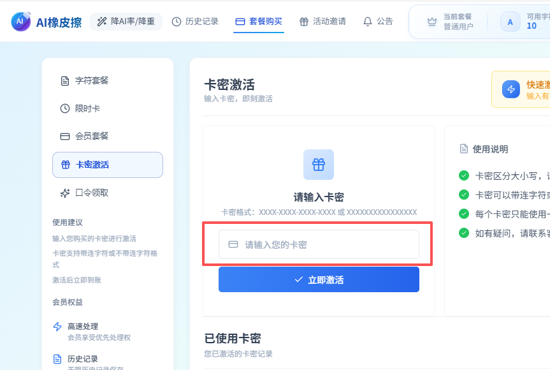Screen dimensions: 550x370
Task: Switch to the 套餐购买 tab
Action: point(259,22)
